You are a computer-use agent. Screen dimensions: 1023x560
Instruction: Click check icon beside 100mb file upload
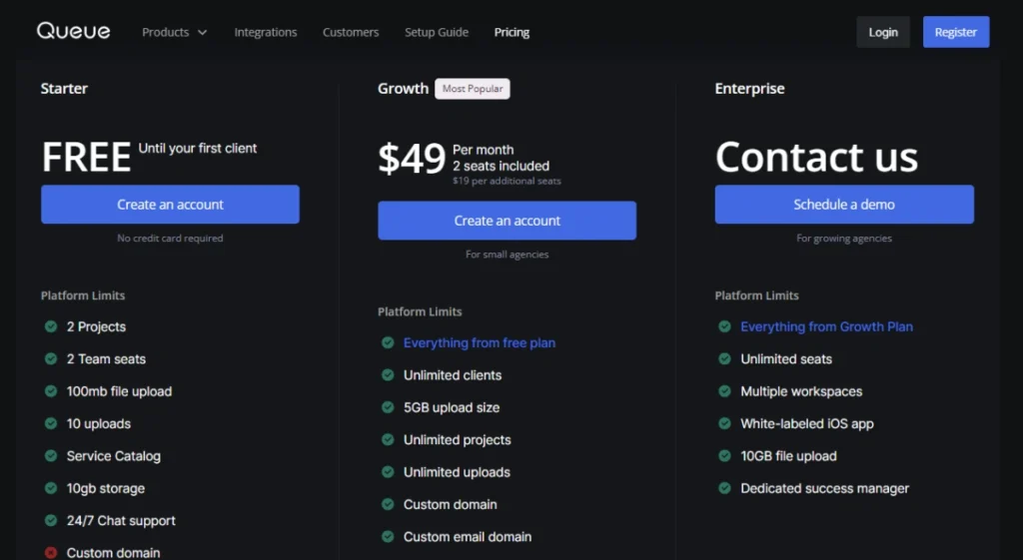pos(51,391)
